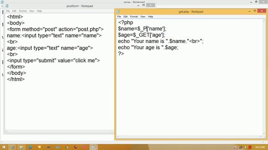Open Edit menu in postform Notepad
The image size is (268, 150).
[x=14, y=11]
